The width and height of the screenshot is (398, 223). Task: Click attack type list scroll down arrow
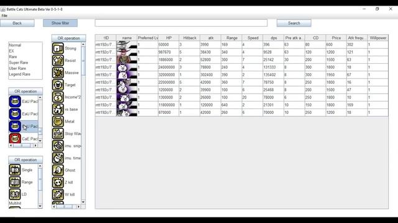(40, 206)
